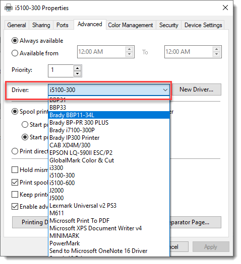Choose CAB XD4M/300 driver
241x264 pixels.
(x=109, y=145)
